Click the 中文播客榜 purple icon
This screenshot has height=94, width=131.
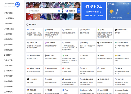(45, 43)
